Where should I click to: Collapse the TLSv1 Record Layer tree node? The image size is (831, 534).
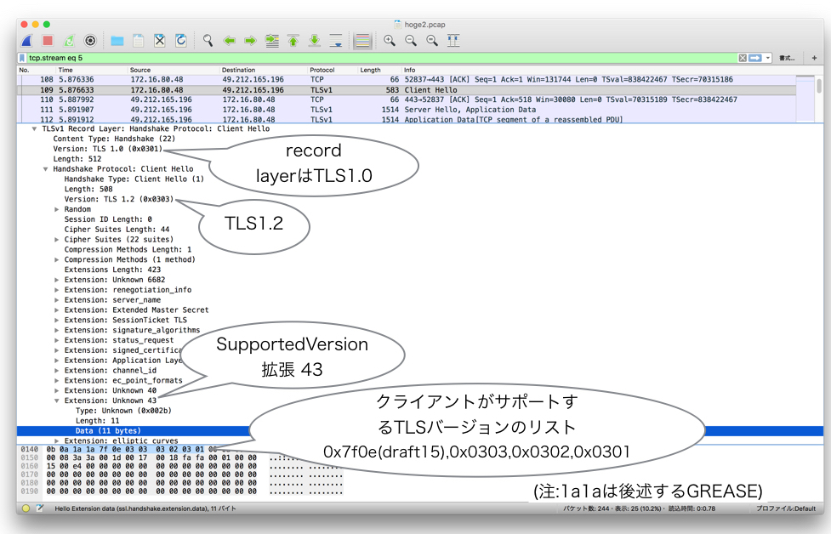click(x=34, y=128)
